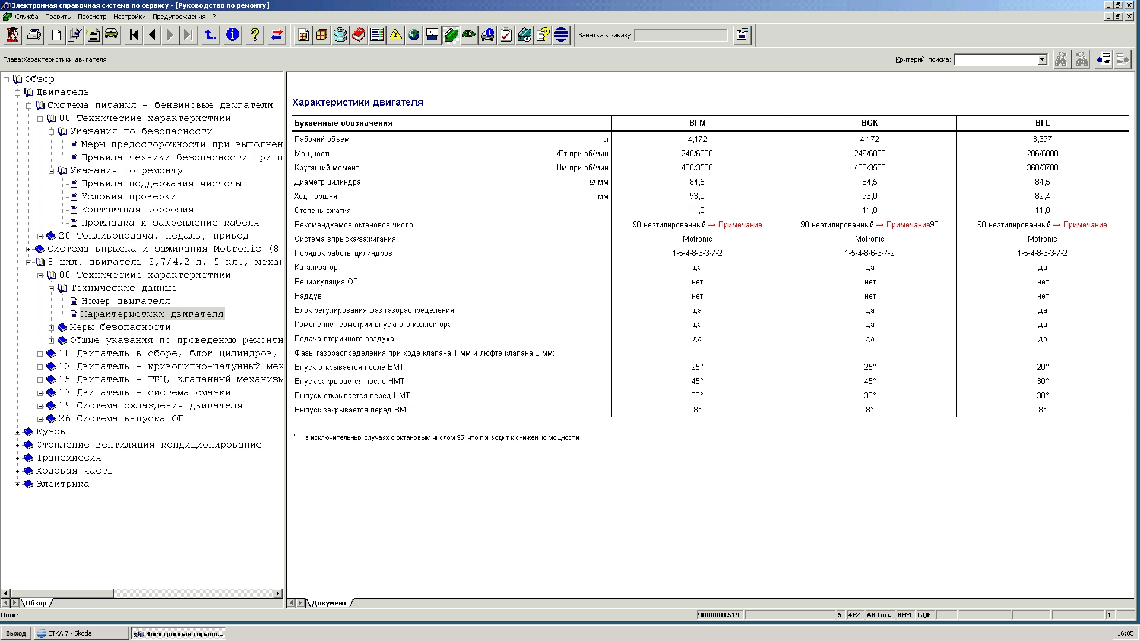Click the red book toolbar icon
This screenshot has height=641, width=1140.
(359, 35)
